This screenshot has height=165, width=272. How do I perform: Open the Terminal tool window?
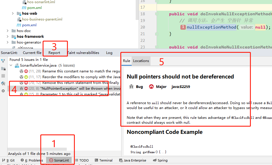(x=104, y=160)
